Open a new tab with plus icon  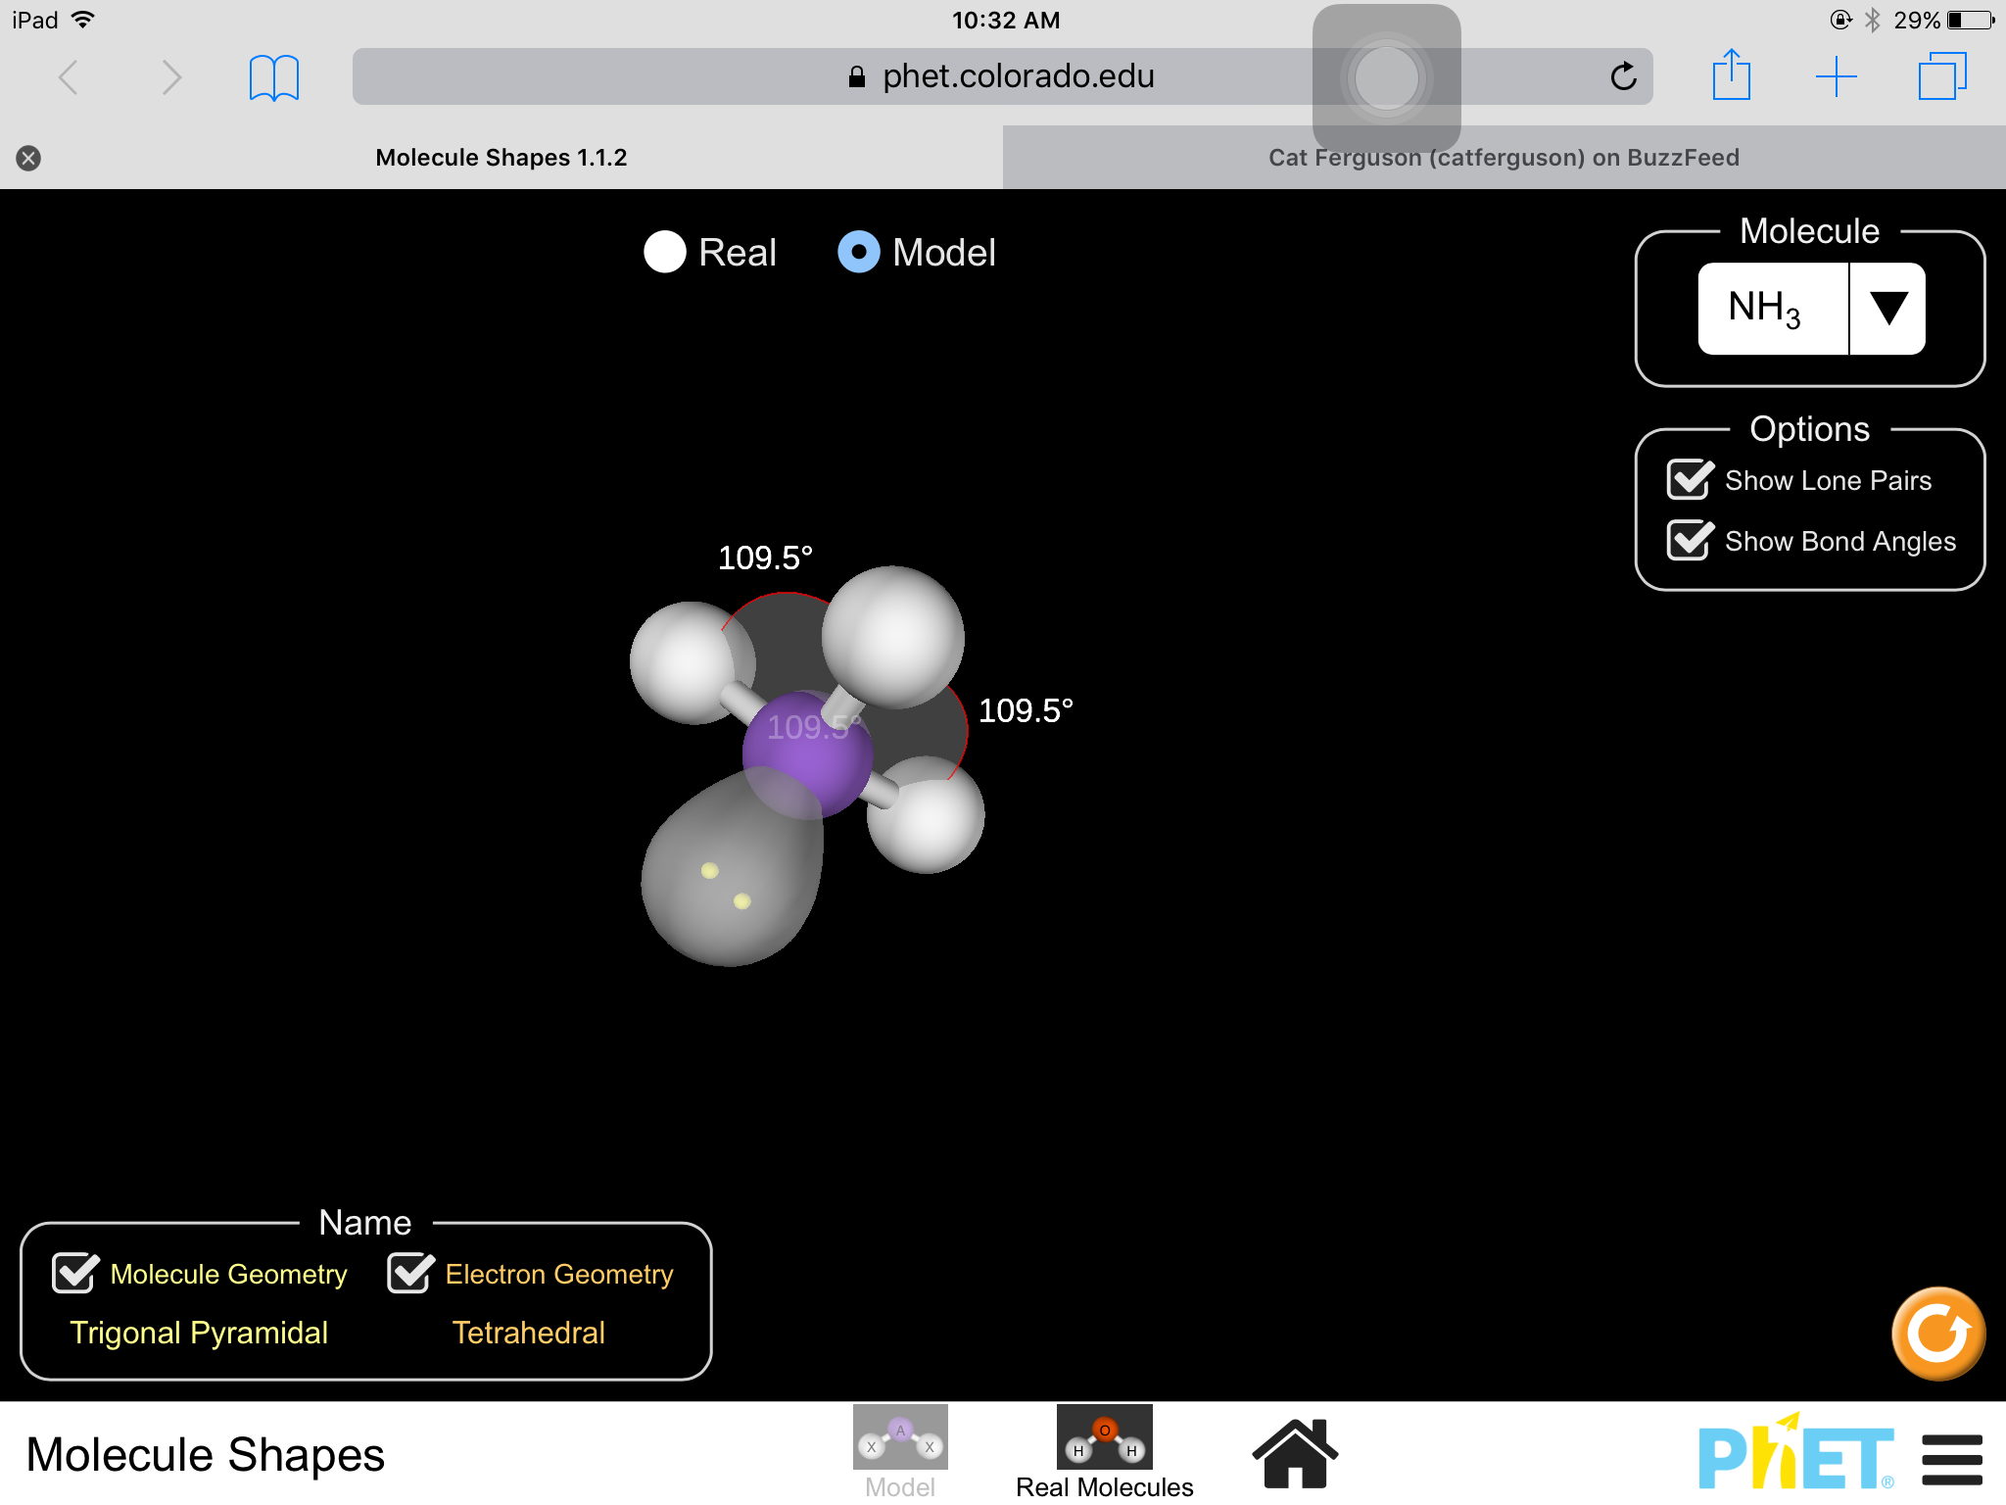[x=1836, y=76]
